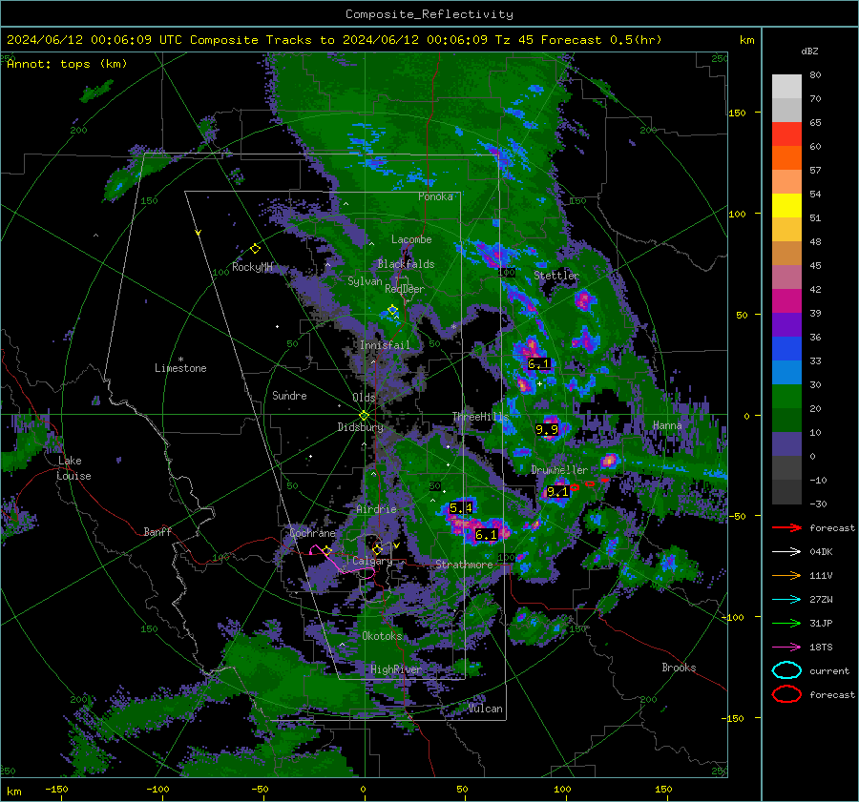Click the 6.1 storm top near Strathmore
The height and width of the screenshot is (802, 859).
click(x=487, y=535)
